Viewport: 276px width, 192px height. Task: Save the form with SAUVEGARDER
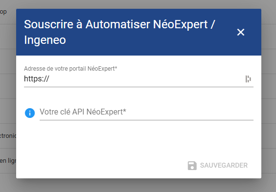tap(218, 166)
